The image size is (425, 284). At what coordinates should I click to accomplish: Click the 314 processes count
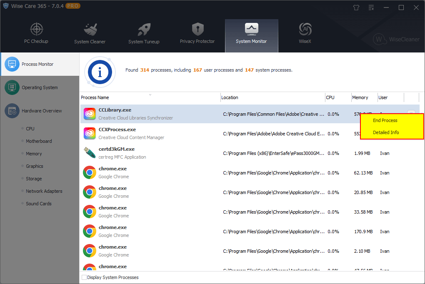(145, 70)
